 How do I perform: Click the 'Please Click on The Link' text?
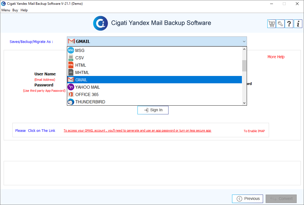pyautogui.click(x=35, y=130)
